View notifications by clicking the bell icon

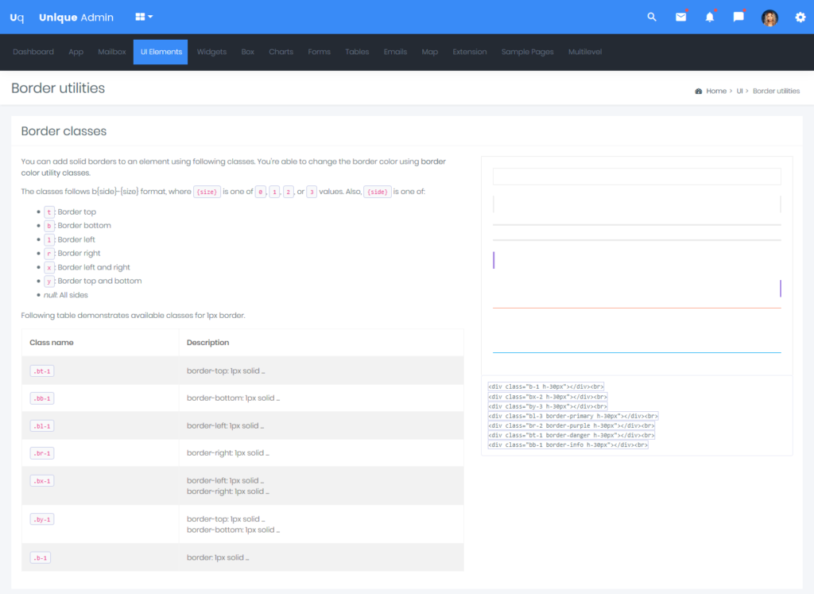tap(709, 16)
